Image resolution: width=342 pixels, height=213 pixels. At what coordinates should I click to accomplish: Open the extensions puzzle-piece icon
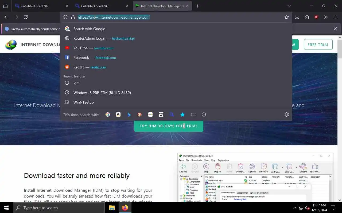pos(307,17)
